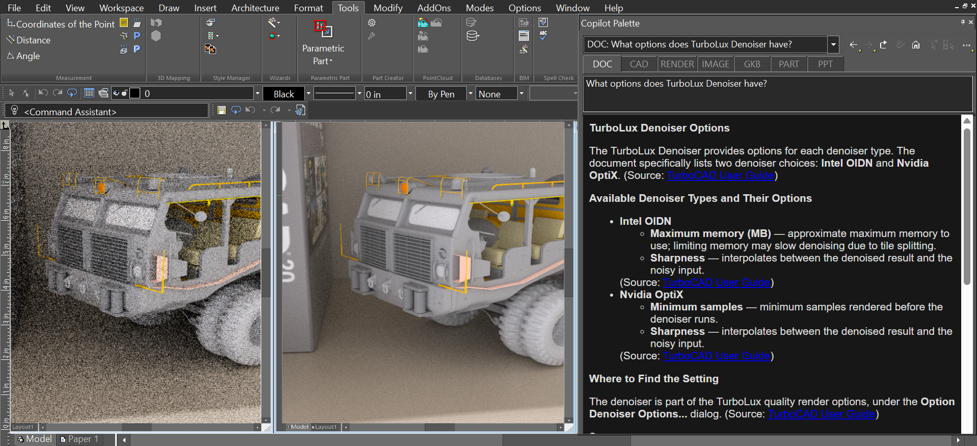Screen dimensions: 977x446
Task: Expand the By Pen dropdown
Action: point(470,94)
